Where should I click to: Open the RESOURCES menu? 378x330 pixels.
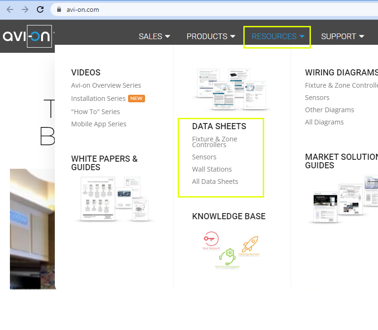pyautogui.click(x=278, y=36)
